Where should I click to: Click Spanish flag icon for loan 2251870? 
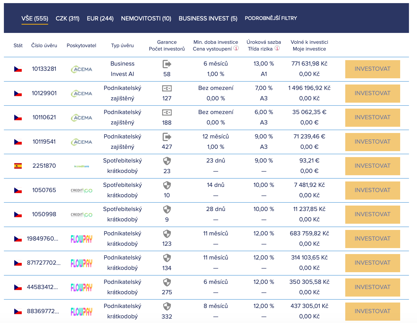click(x=18, y=166)
